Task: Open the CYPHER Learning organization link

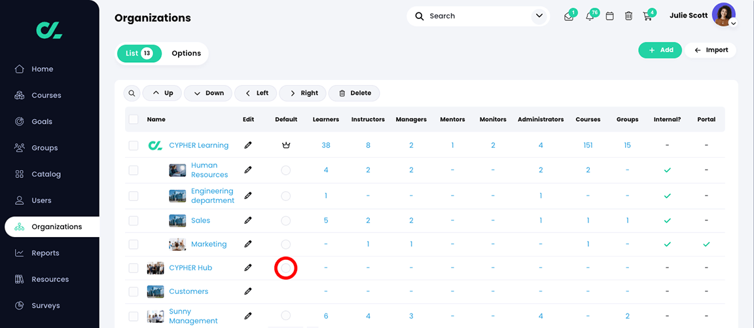Action: (198, 145)
